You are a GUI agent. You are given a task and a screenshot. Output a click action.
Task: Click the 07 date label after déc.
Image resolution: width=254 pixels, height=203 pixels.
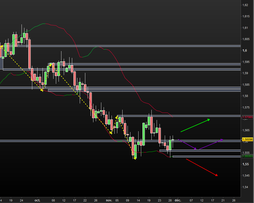coord(191,200)
